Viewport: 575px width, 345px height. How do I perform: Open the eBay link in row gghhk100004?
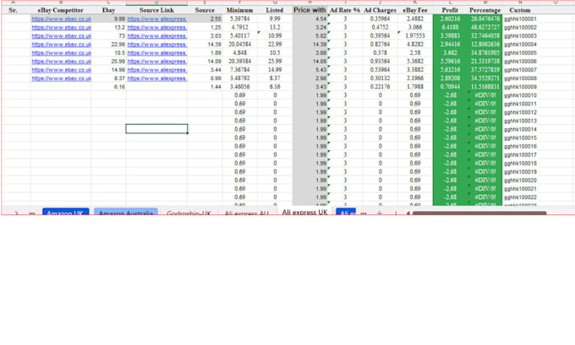[61, 44]
